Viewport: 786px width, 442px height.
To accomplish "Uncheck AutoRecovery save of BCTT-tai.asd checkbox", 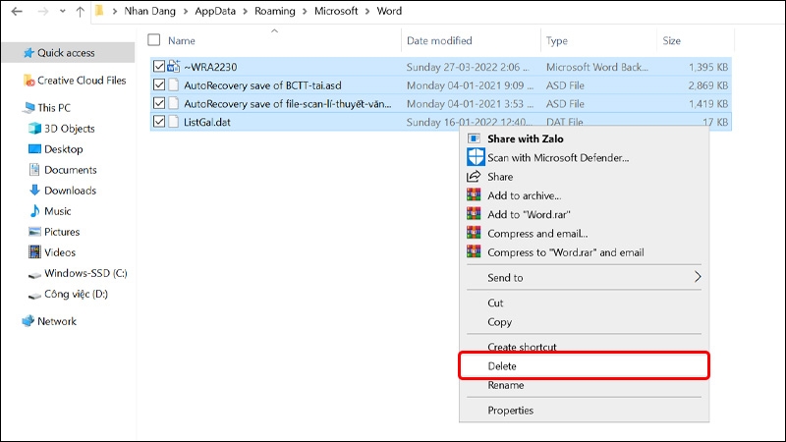I will (x=159, y=85).
